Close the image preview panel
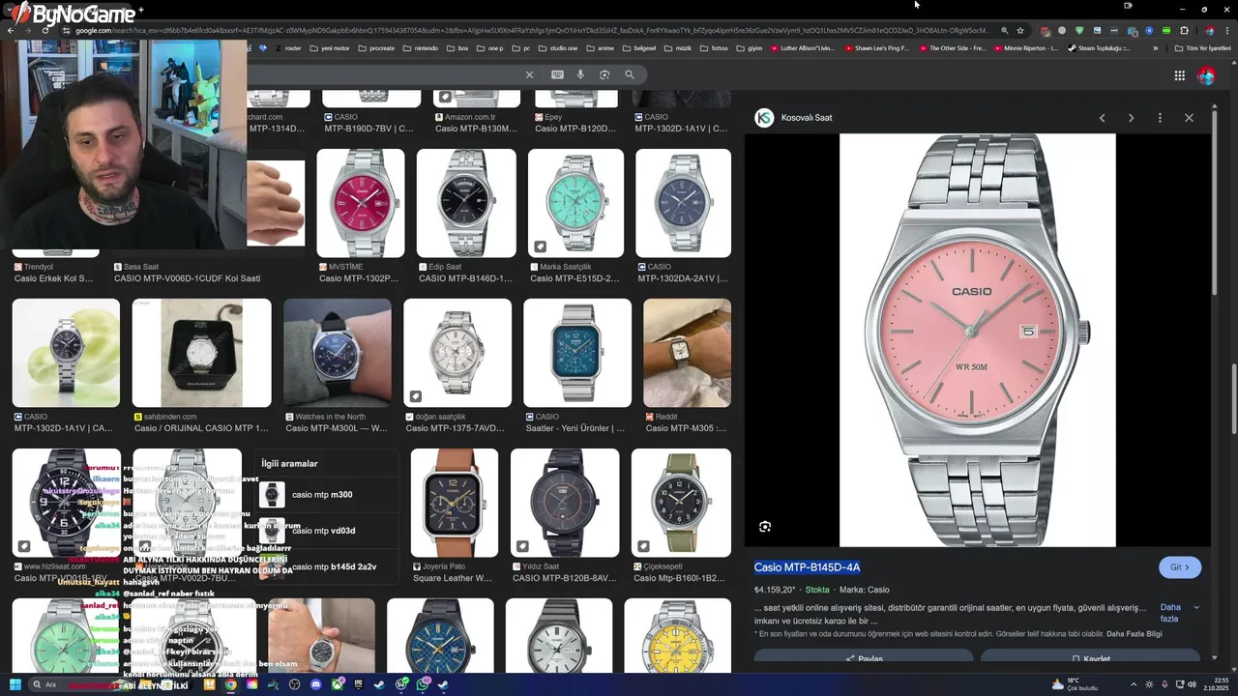 click(x=1189, y=118)
